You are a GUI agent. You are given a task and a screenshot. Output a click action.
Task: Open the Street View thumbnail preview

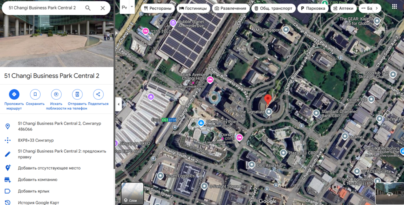[x=389, y=194]
